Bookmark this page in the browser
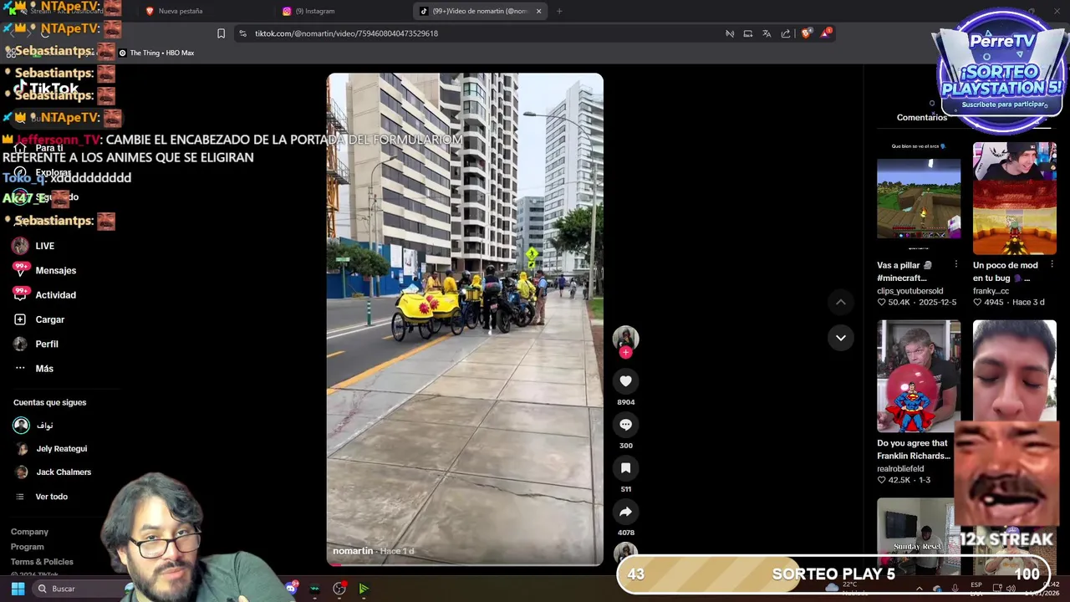The image size is (1070, 602). [221, 33]
